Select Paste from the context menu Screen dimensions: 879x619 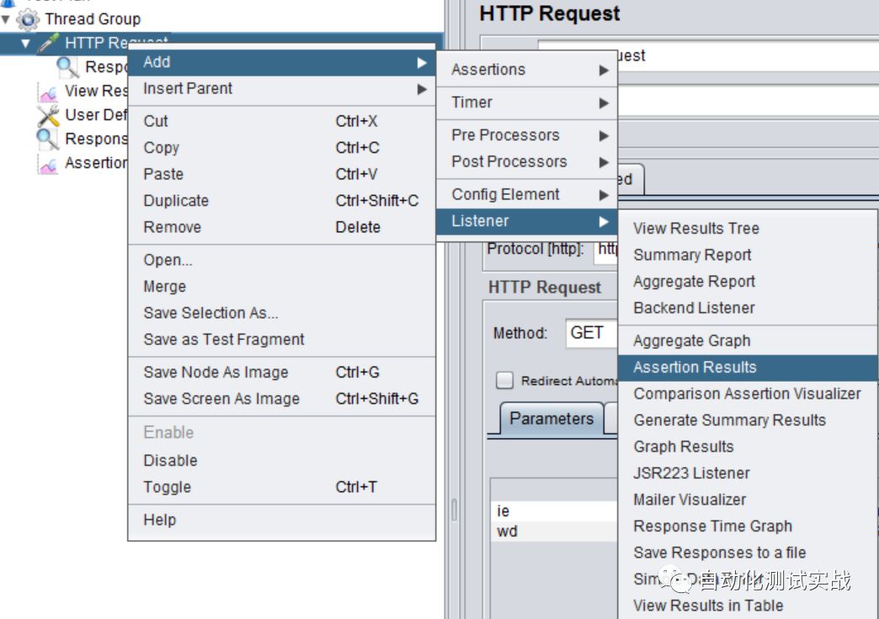(x=281, y=174)
